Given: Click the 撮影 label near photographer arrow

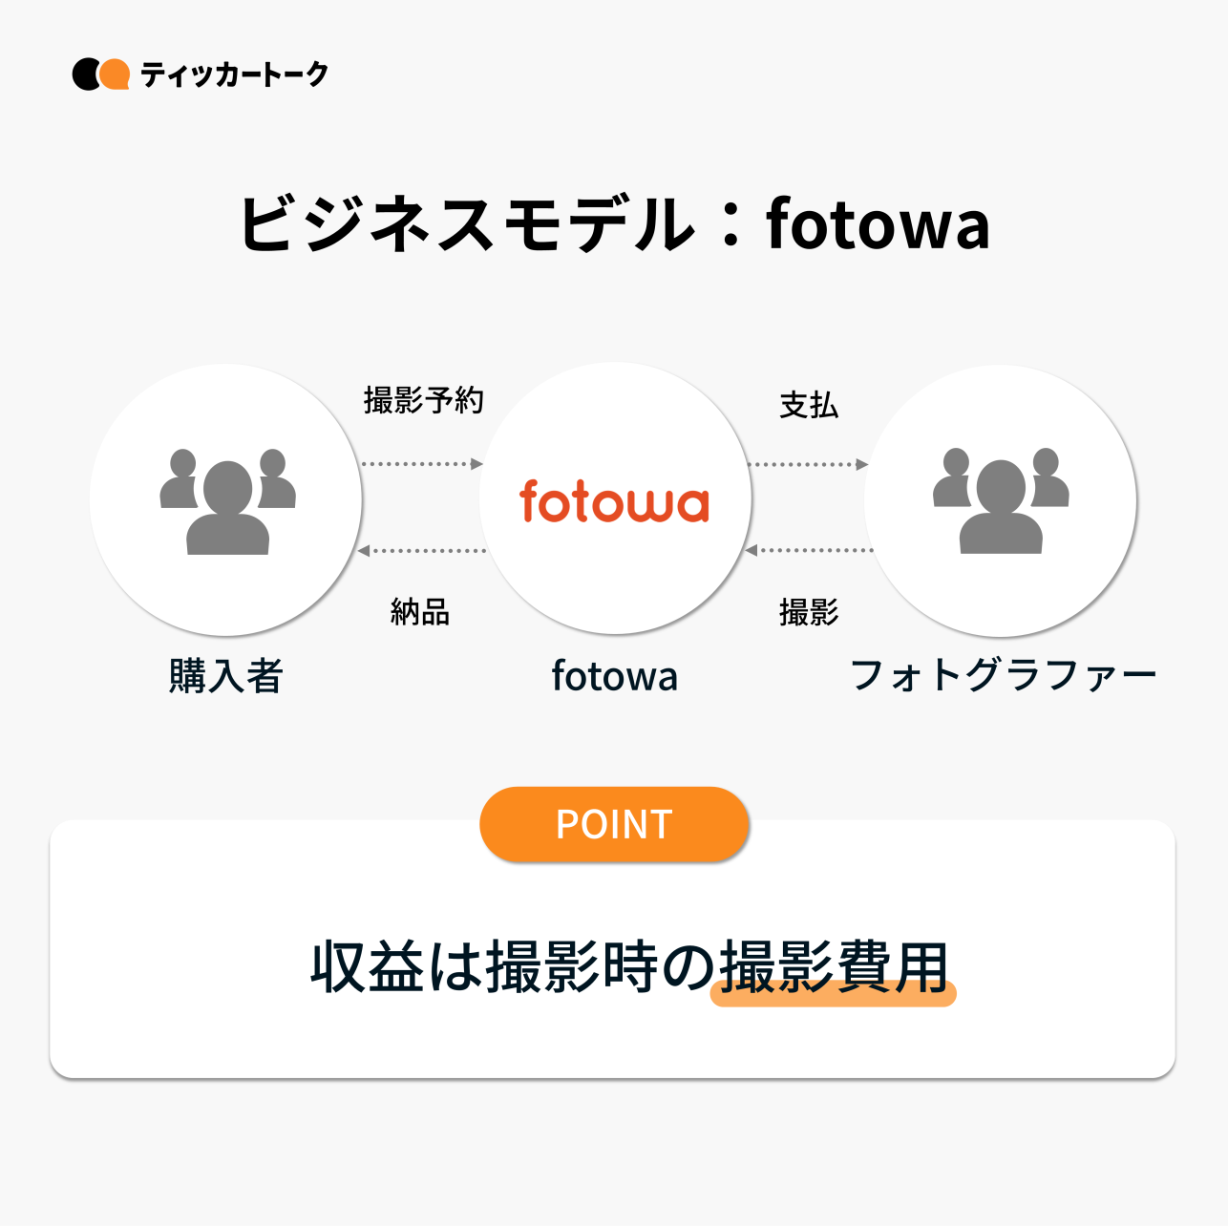Looking at the screenshot, I should point(809,612).
